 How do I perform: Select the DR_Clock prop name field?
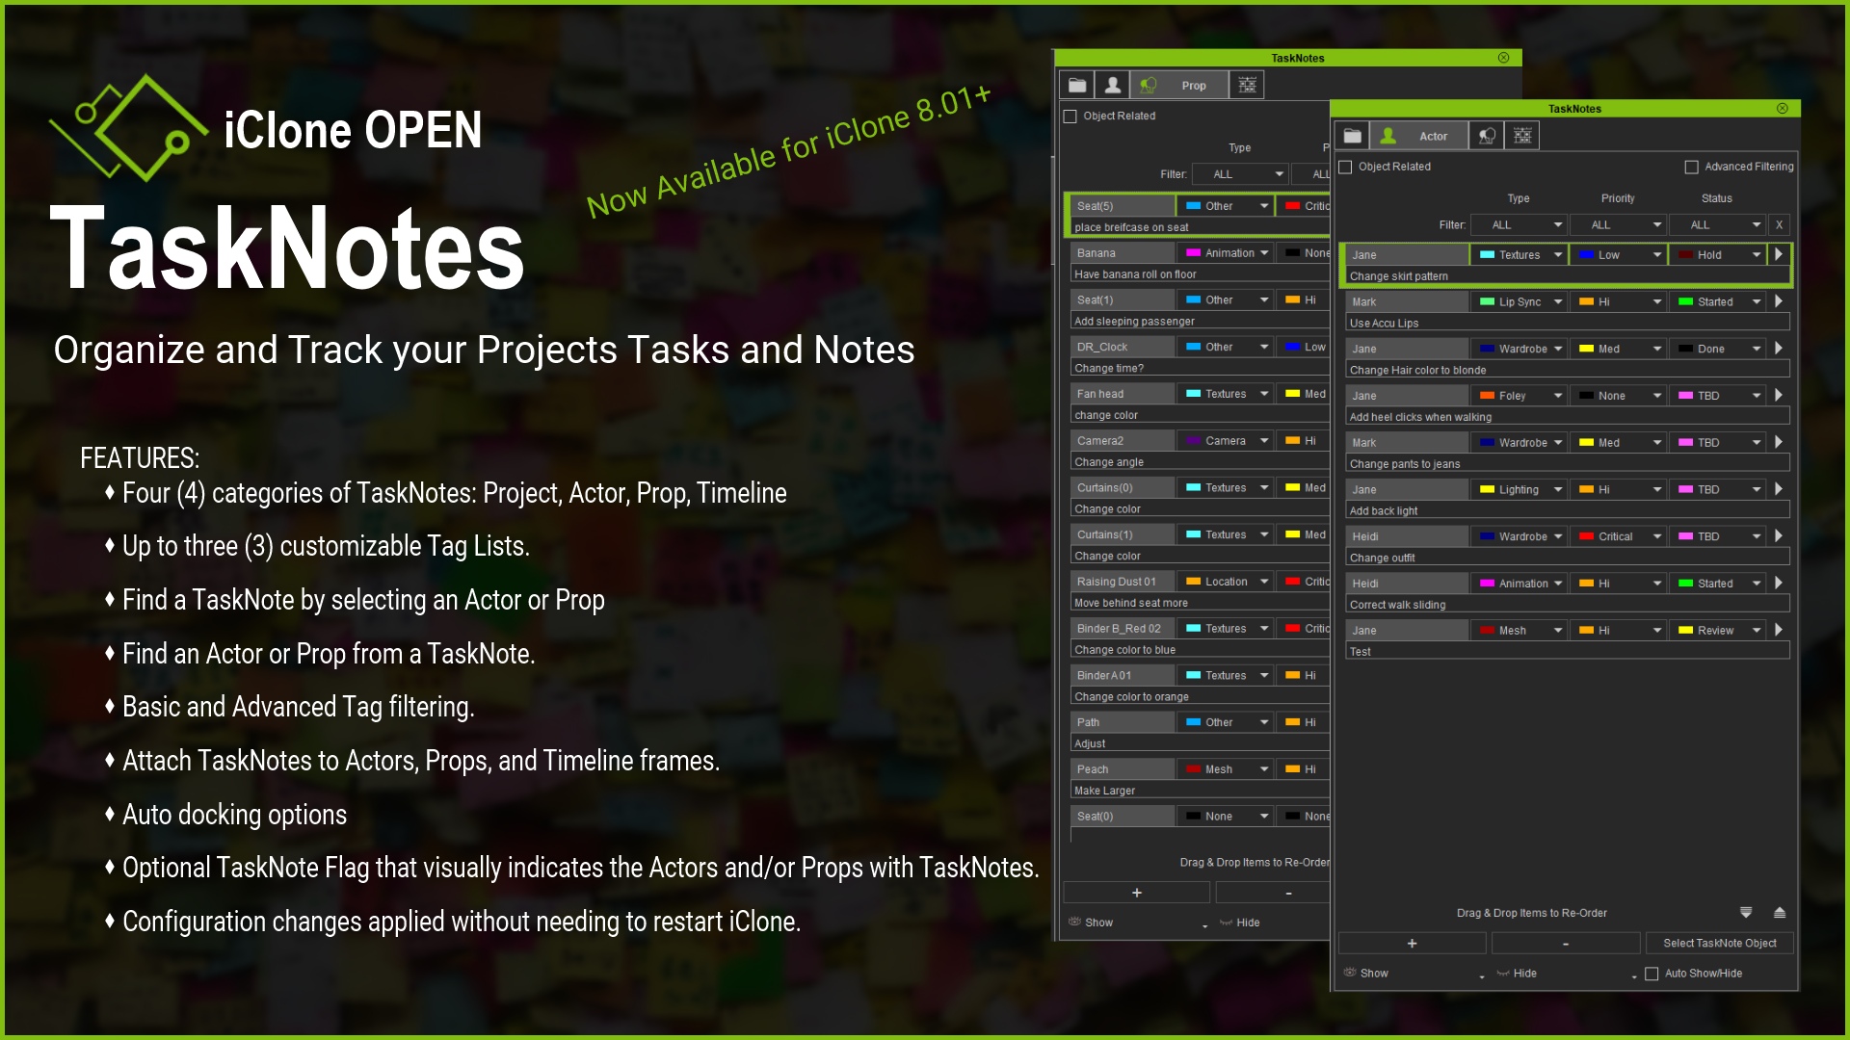pyautogui.click(x=1123, y=347)
